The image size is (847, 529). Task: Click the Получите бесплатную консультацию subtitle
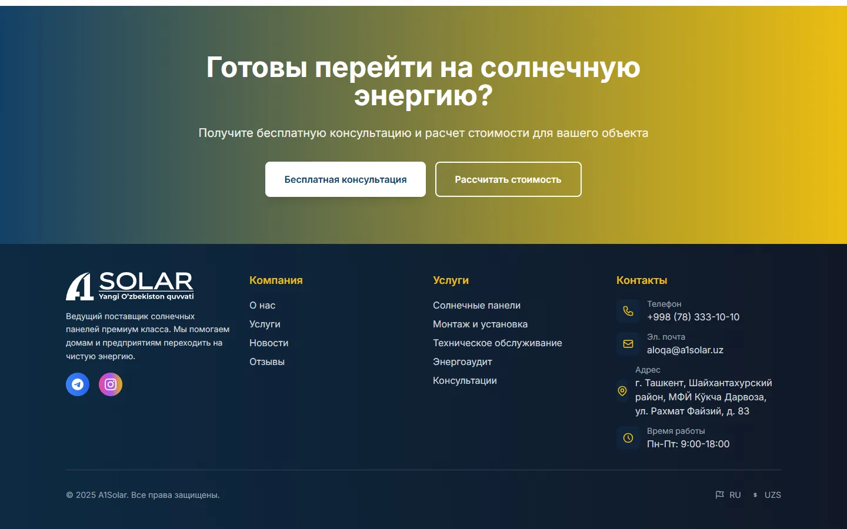point(423,133)
